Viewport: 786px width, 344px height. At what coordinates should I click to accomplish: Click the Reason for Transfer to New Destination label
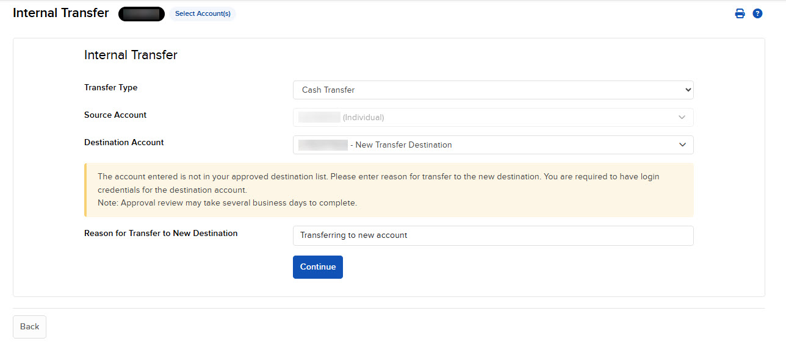pyautogui.click(x=160, y=233)
